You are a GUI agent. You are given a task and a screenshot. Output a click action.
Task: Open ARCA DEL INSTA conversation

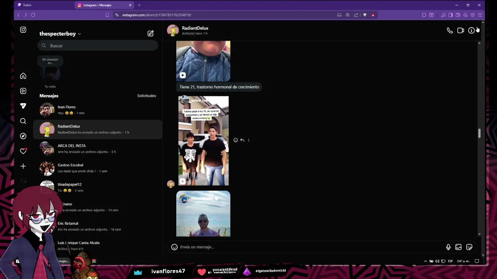point(97,149)
